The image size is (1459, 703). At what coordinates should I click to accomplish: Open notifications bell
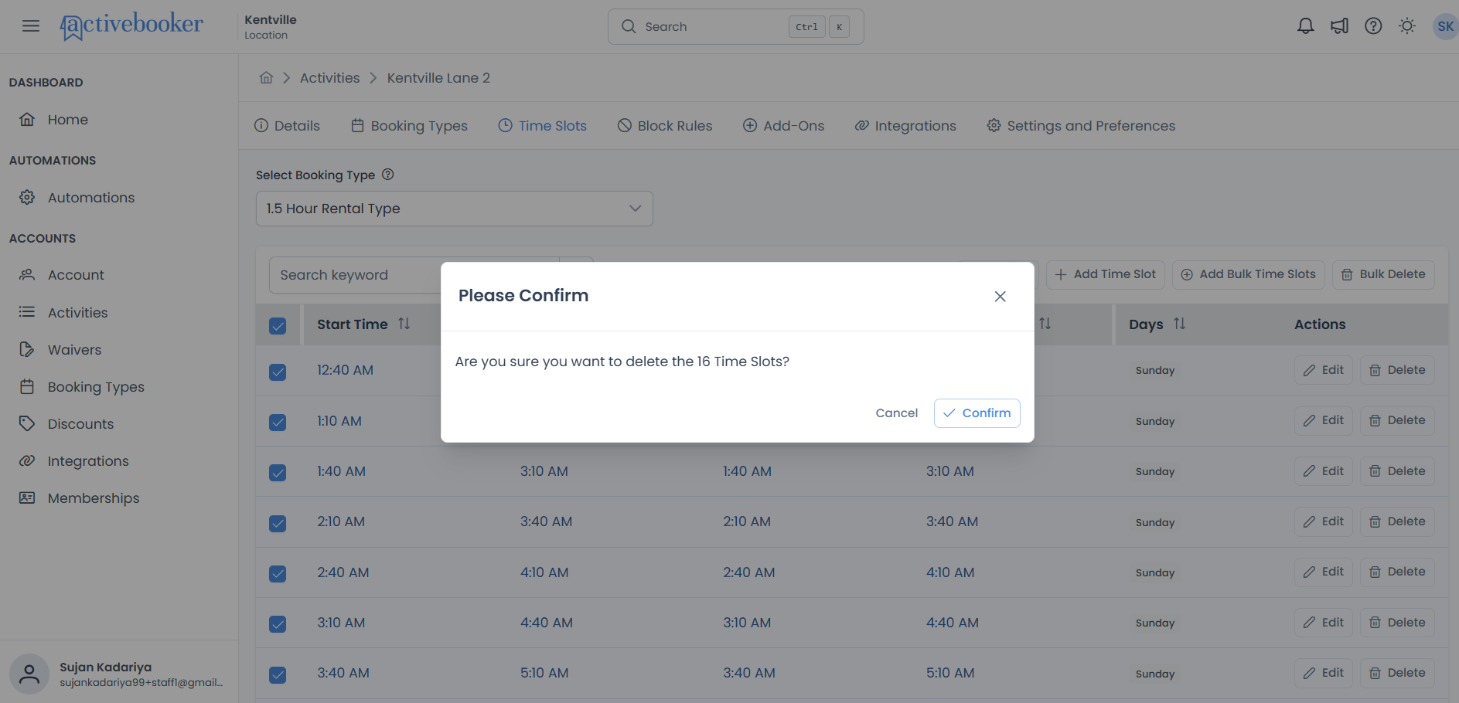pyautogui.click(x=1305, y=26)
